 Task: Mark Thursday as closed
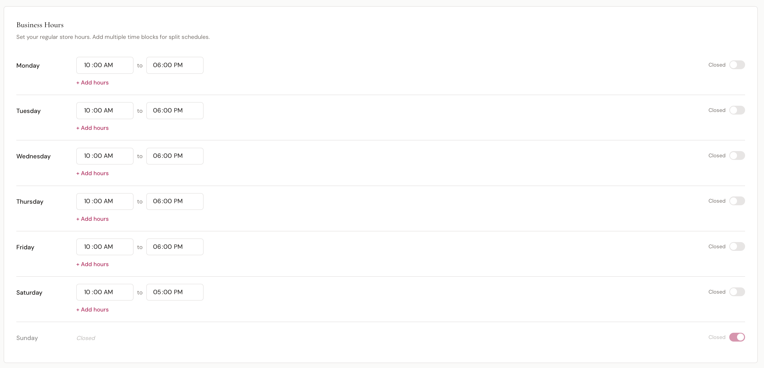737,201
